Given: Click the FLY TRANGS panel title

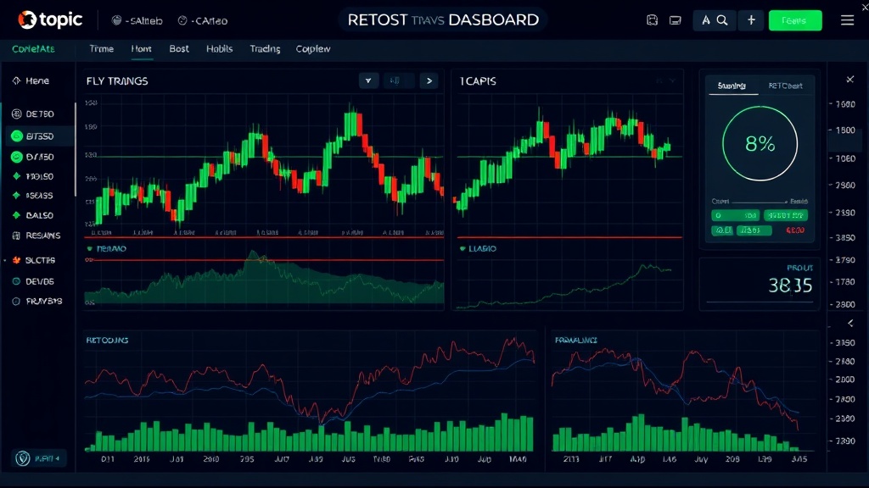Looking at the screenshot, I should click(117, 81).
